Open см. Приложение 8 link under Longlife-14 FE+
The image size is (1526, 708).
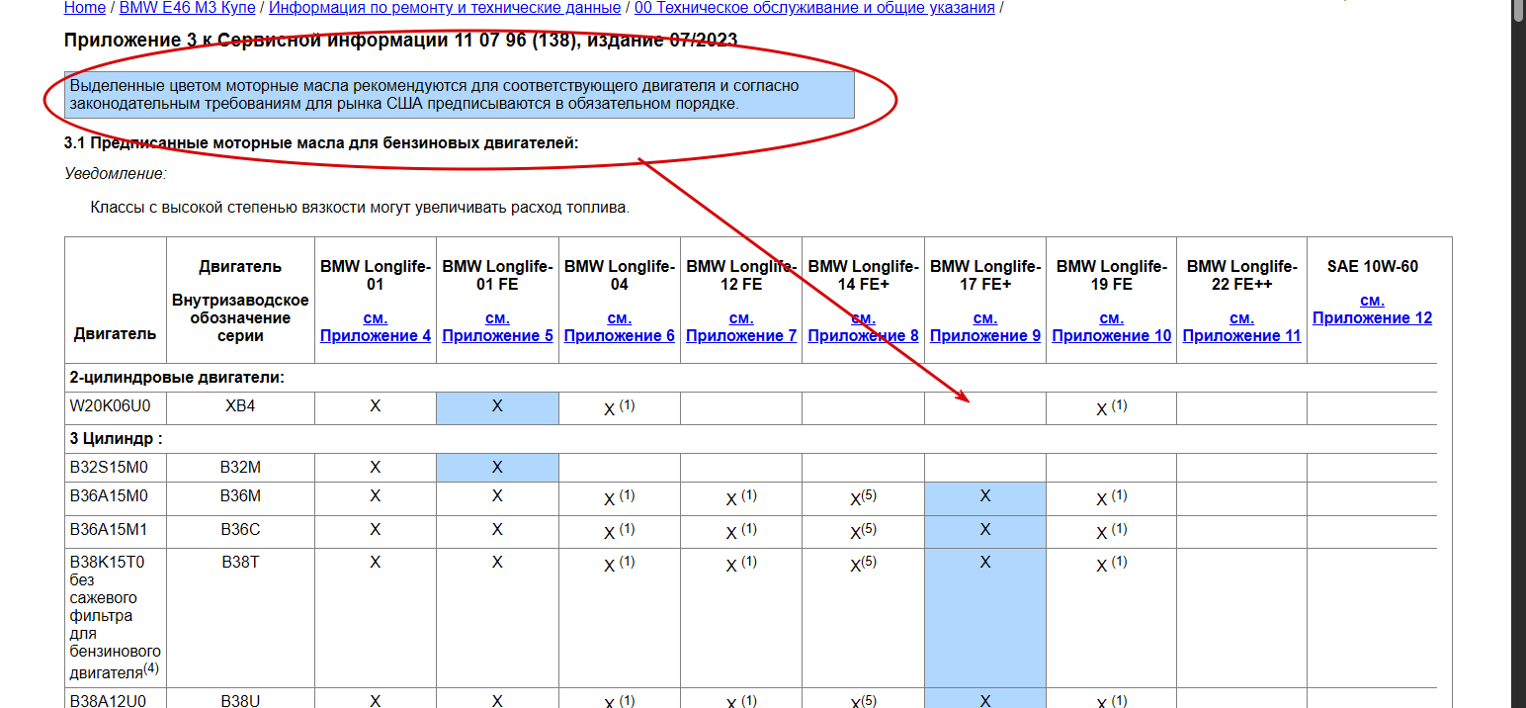coord(863,327)
